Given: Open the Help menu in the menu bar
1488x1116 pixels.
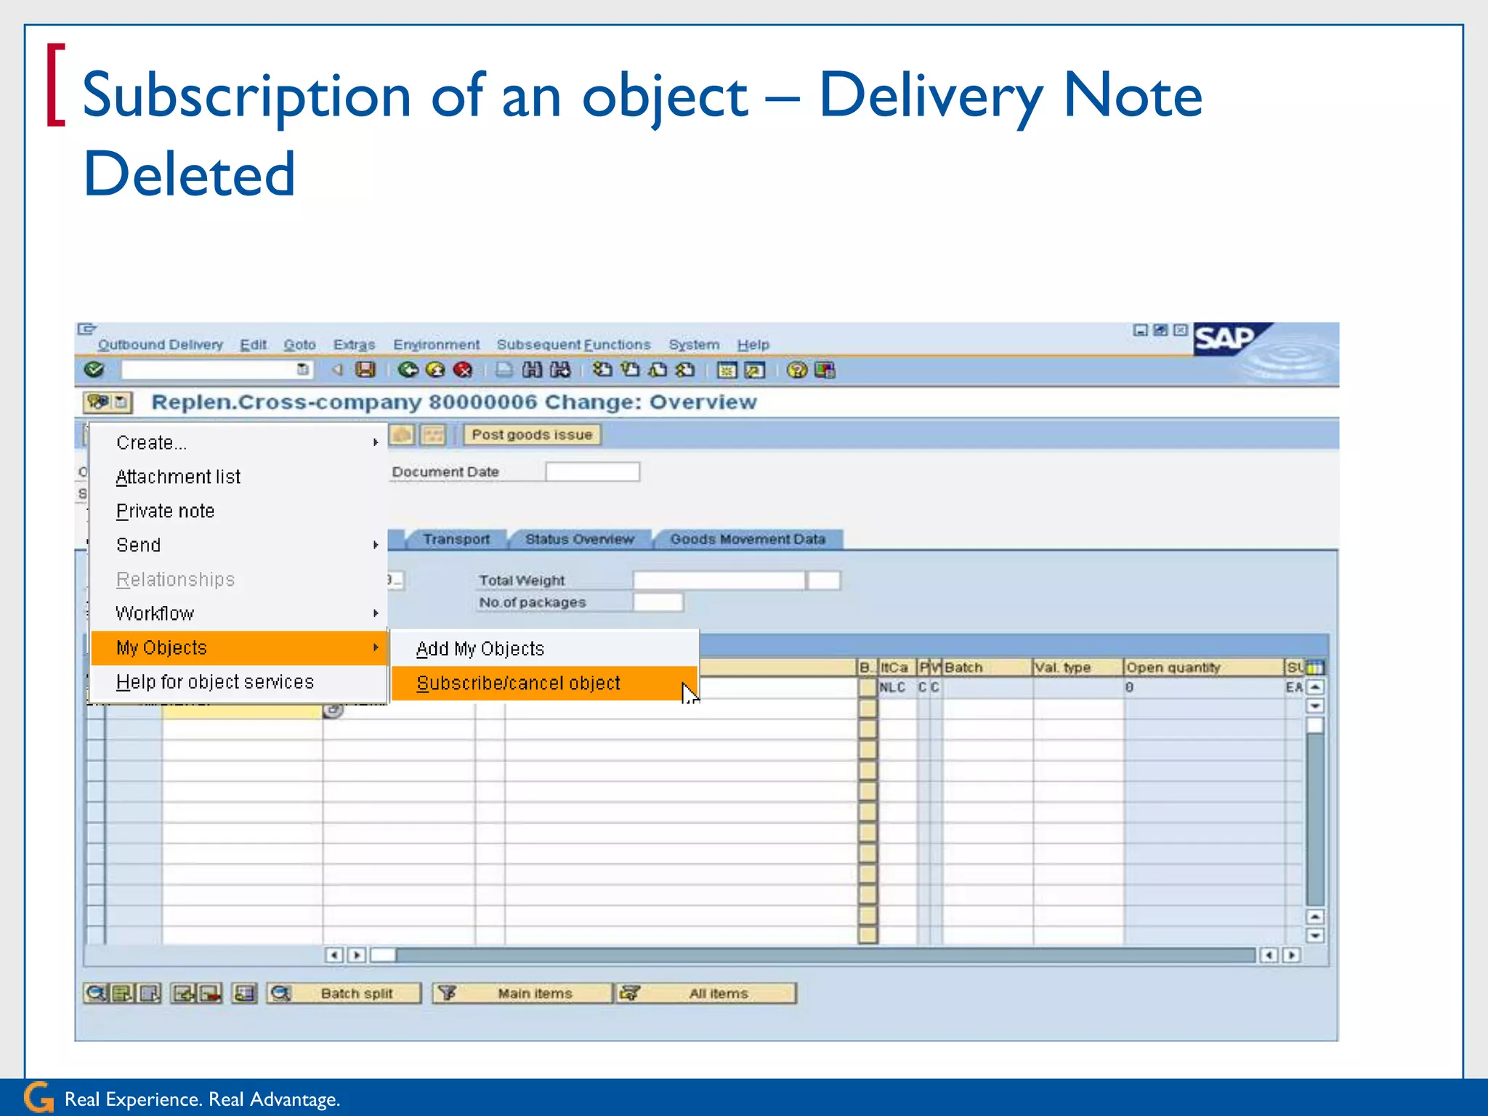Looking at the screenshot, I should click(x=753, y=344).
